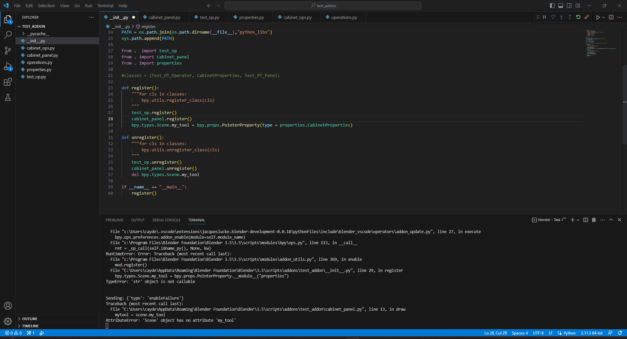Change indentation via Spaces: 4

point(520,333)
